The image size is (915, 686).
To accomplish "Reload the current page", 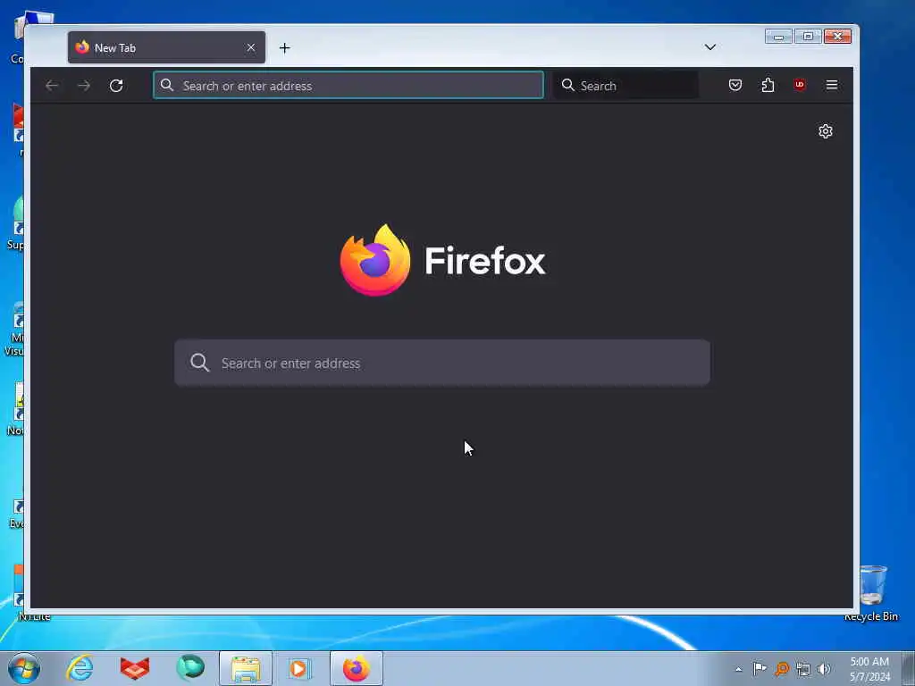I will point(116,86).
